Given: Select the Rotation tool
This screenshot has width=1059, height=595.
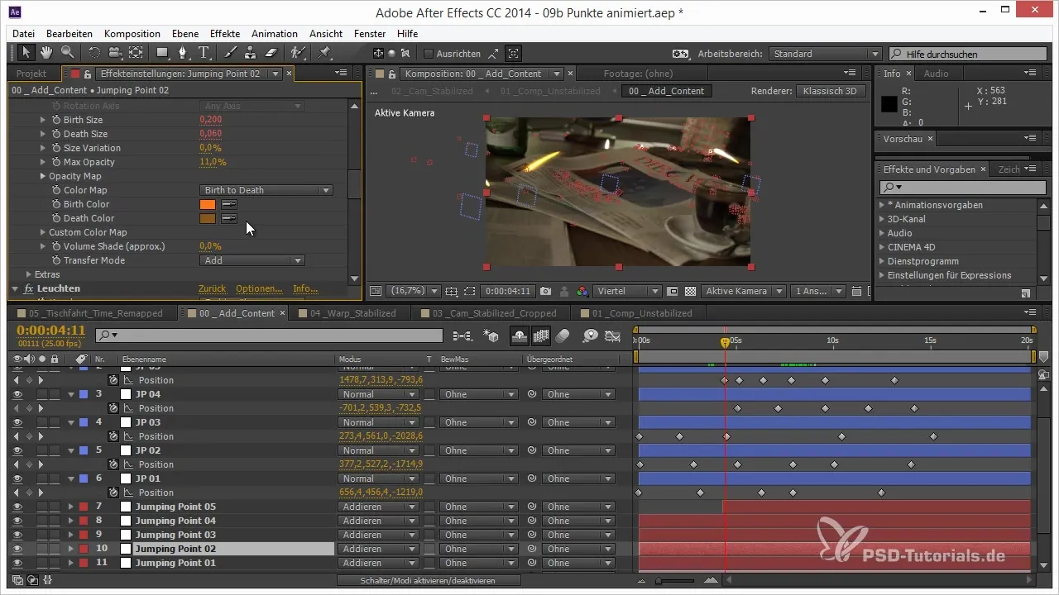Looking at the screenshot, I should [93, 53].
